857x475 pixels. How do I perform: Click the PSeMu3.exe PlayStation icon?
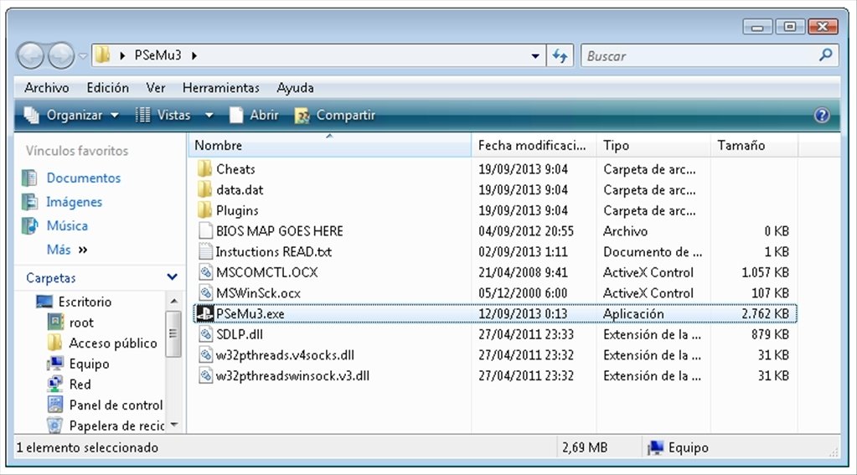(x=205, y=313)
